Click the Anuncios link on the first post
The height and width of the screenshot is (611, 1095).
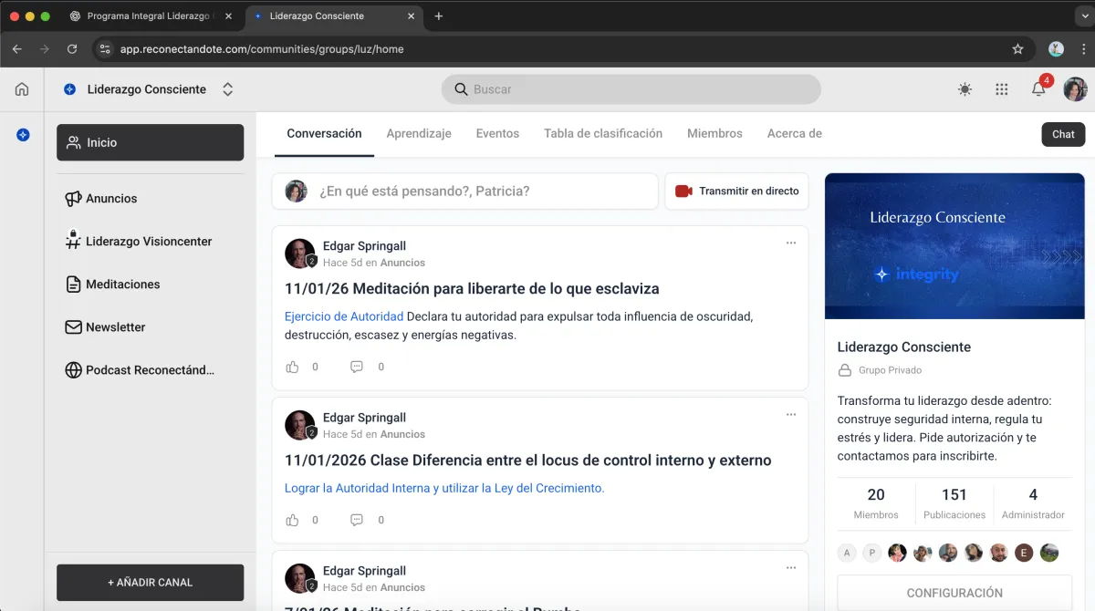(x=402, y=263)
